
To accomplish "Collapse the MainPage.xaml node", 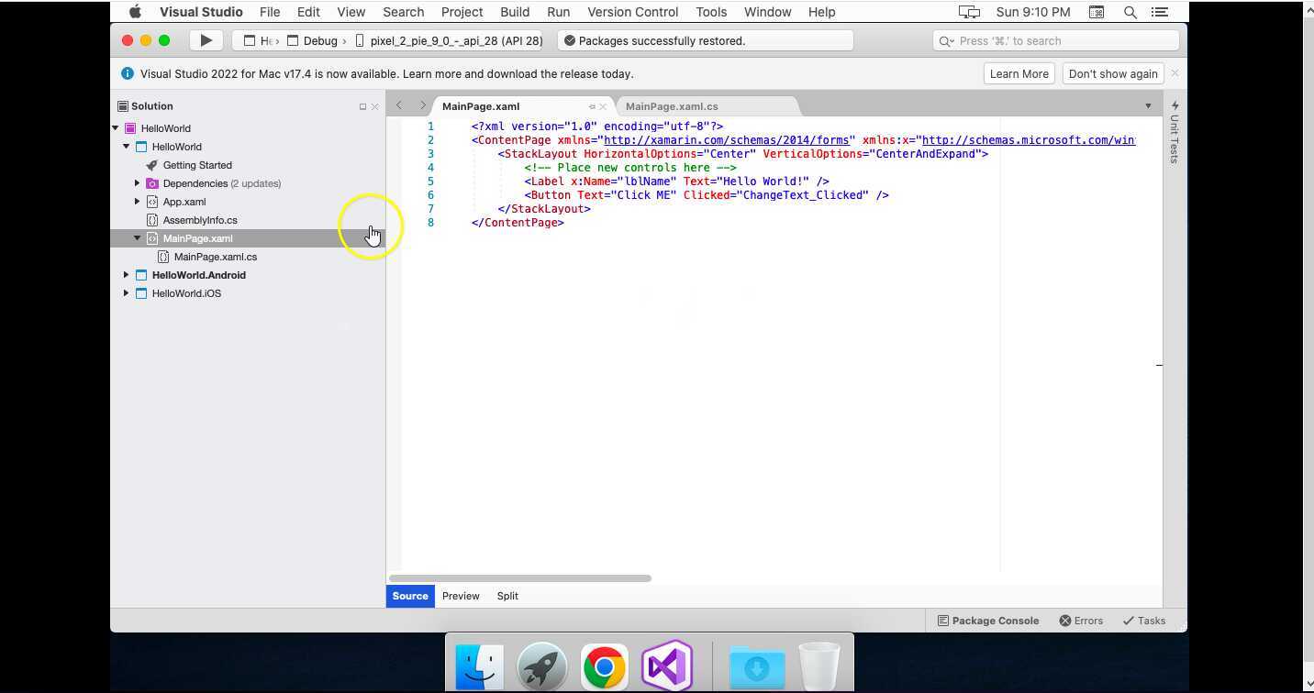I will pyautogui.click(x=138, y=238).
